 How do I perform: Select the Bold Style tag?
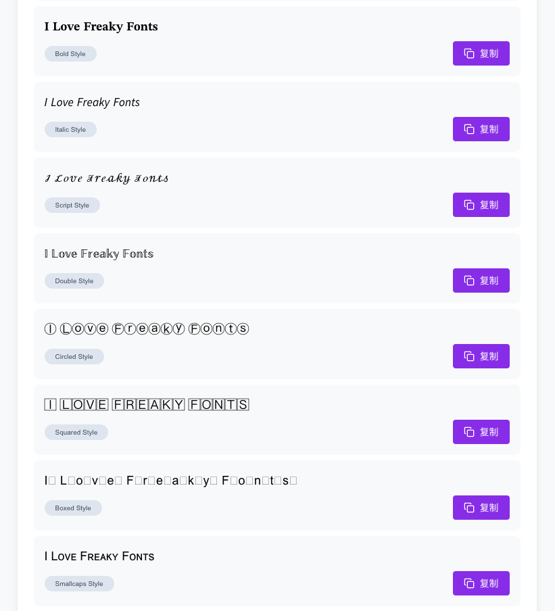(70, 54)
